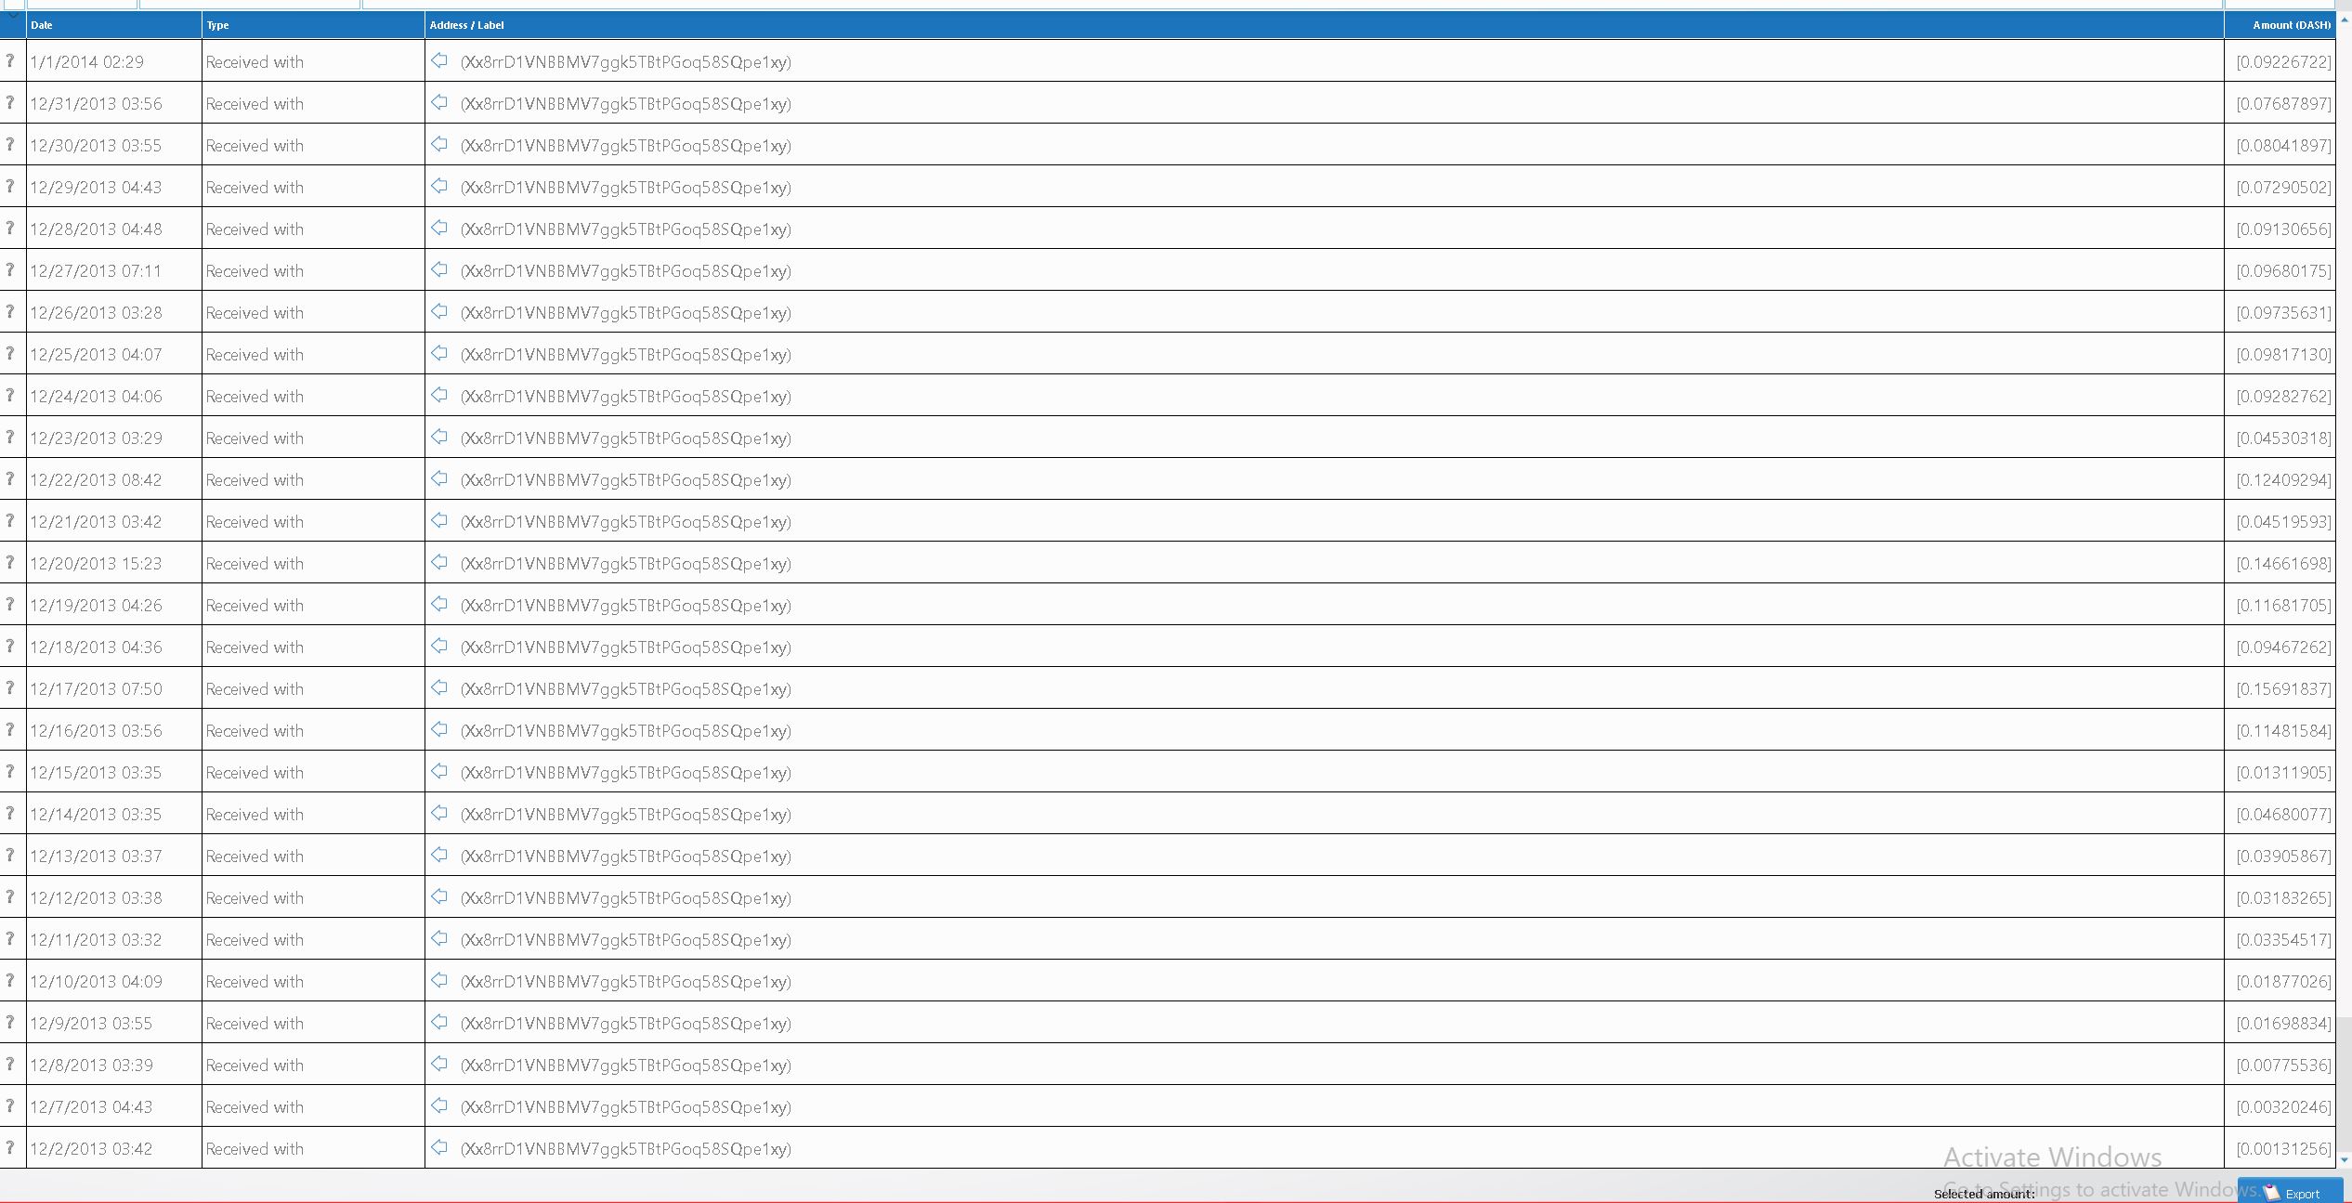
Task: Click the status icon on the 12/25/2013 04:07 row
Action: click(x=10, y=353)
